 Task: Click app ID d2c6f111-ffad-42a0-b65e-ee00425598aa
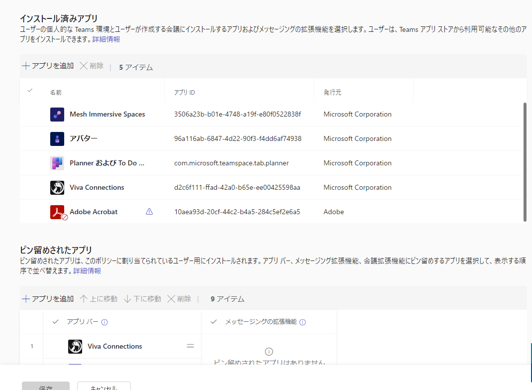(237, 187)
